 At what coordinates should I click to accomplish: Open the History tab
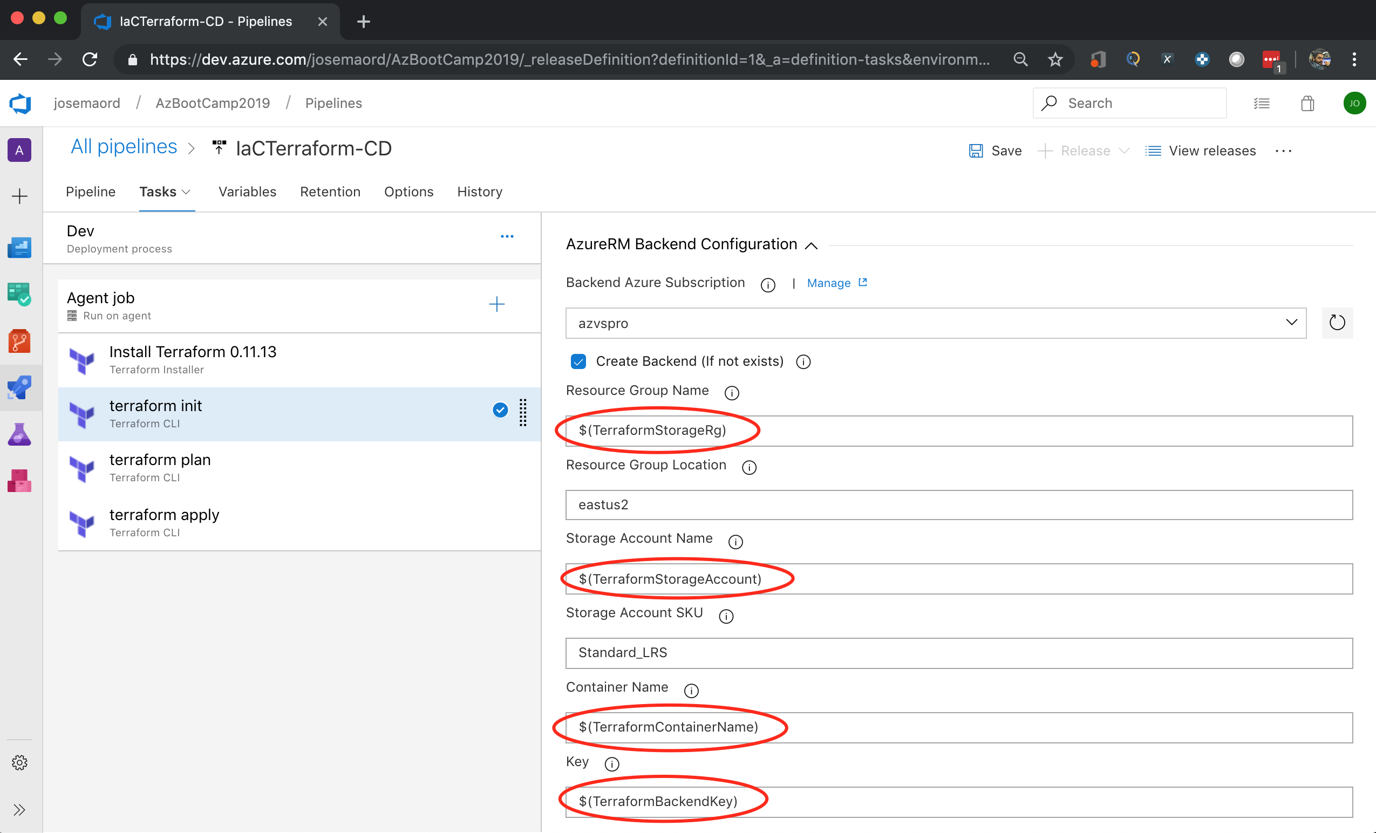pyautogui.click(x=480, y=192)
